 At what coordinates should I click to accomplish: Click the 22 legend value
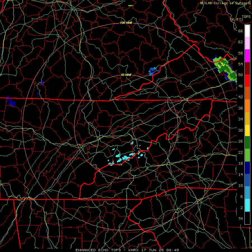pos(241,152)
